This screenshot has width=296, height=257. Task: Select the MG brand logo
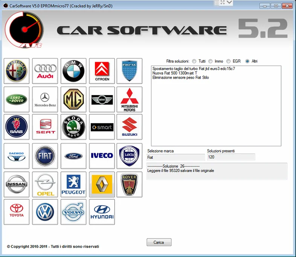[x=73, y=99]
